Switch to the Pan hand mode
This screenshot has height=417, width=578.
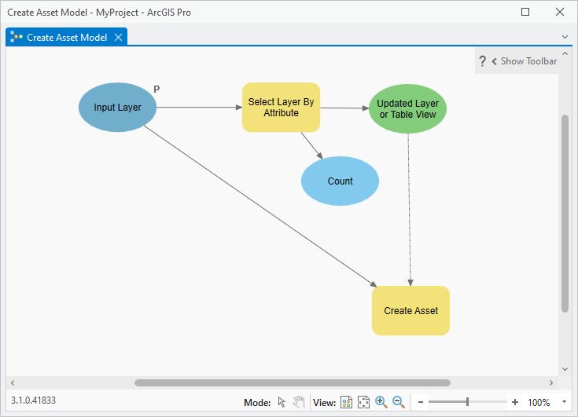(299, 402)
